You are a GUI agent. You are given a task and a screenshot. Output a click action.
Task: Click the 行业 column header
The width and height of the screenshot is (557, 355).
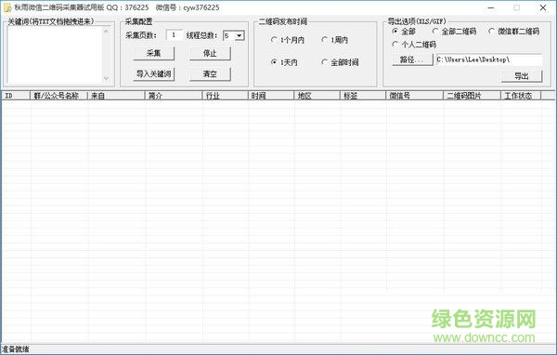click(x=226, y=96)
